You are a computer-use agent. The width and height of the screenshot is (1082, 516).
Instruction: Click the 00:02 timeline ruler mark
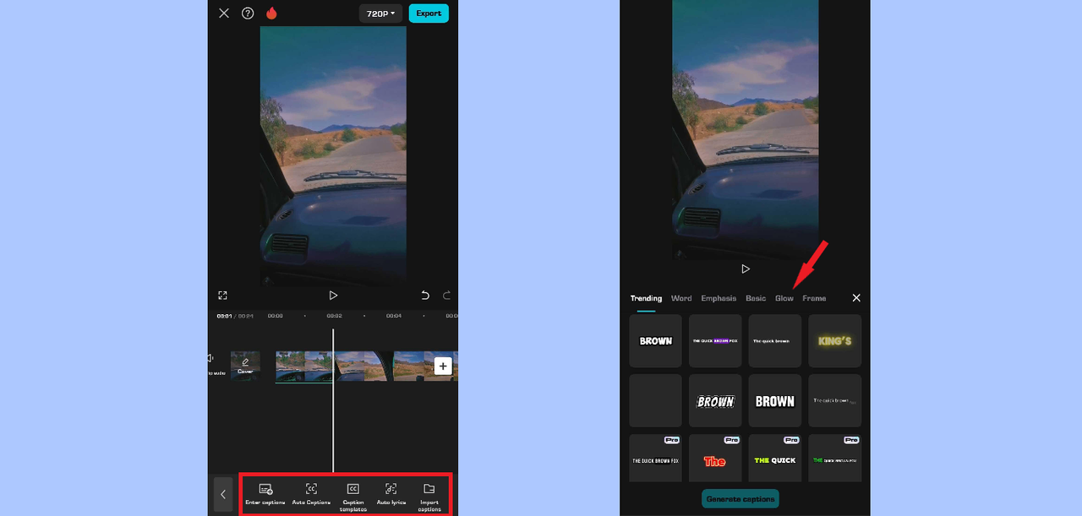334,316
